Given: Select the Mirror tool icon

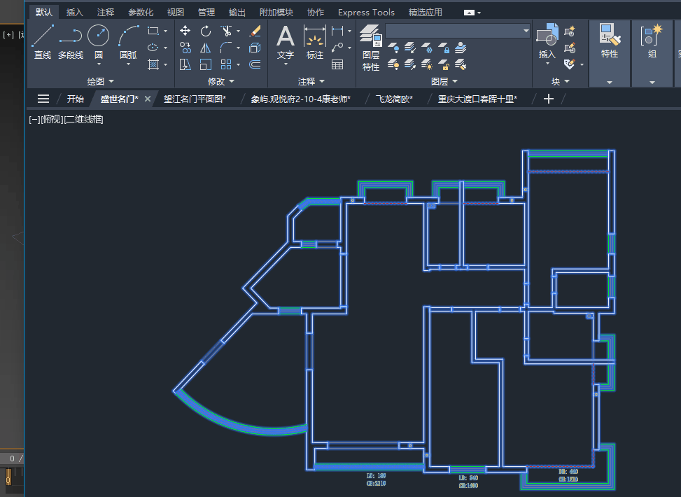Looking at the screenshot, I should pos(206,48).
